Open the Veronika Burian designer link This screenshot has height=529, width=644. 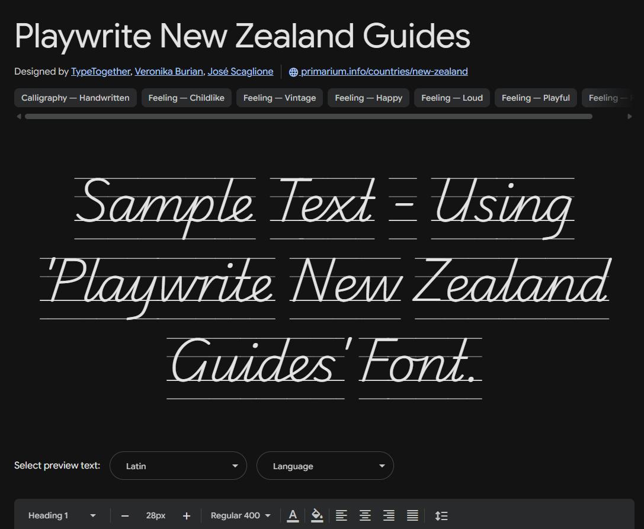pos(169,72)
